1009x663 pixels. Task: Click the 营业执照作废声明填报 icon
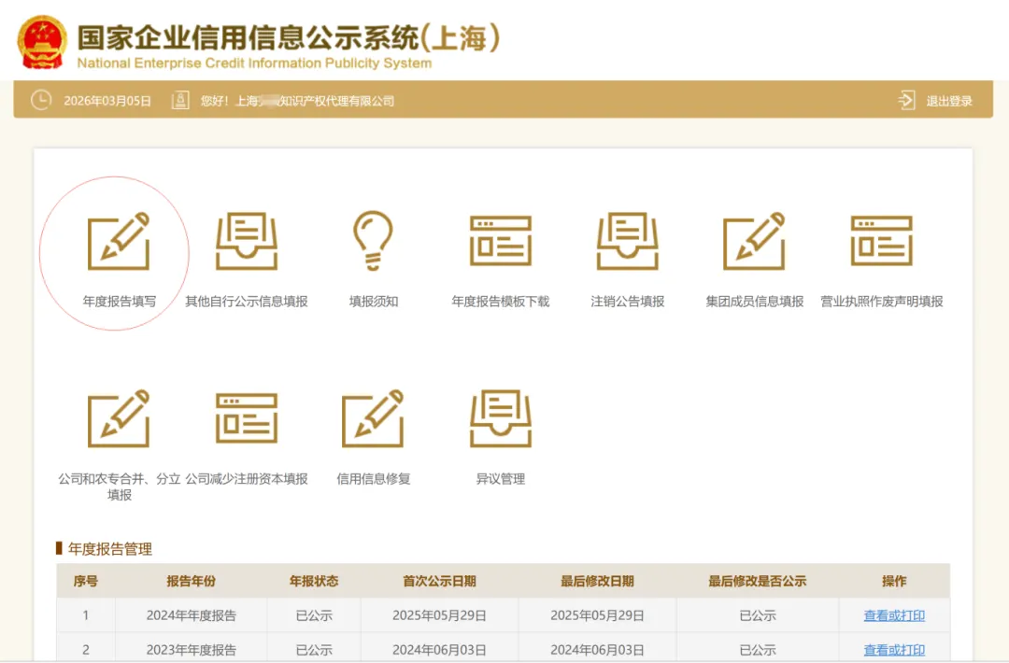[x=882, y=241]
